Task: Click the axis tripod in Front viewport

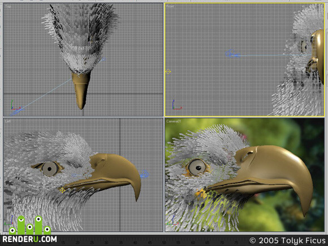Action: click(176, 105)
